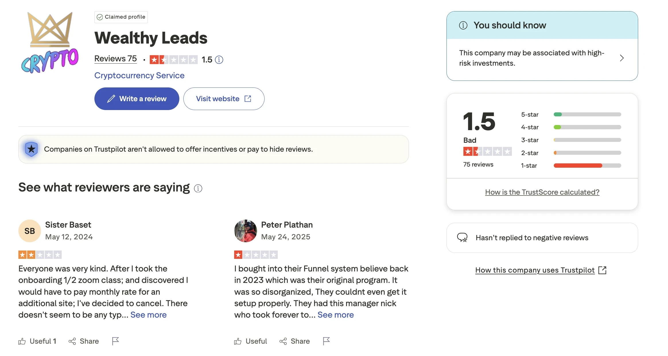Flag Peter Plathan's review
Image resolution: width=668 pixels, height=356 pixels.
tap(326, 341)
